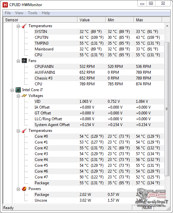173x213 pixels.
Task: Select the Core #5 temperature row
Action: pyautogui.click(x=99, y=165)
